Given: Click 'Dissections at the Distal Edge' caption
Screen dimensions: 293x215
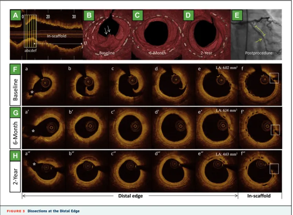Looking at the screenshot, I should pos(54,211).
